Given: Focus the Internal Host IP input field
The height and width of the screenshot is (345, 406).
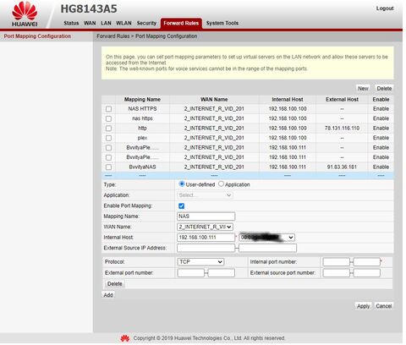Looking at the screenshot, I should coord(206,238).
